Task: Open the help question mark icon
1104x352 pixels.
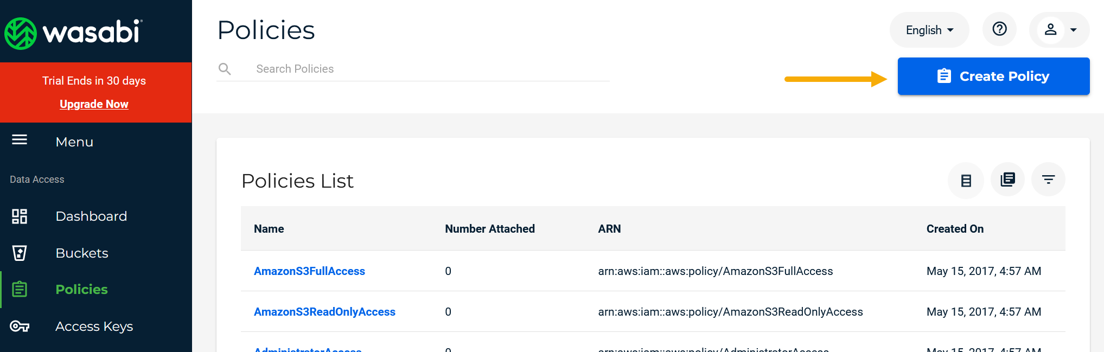Action: [x=999, y=29]
